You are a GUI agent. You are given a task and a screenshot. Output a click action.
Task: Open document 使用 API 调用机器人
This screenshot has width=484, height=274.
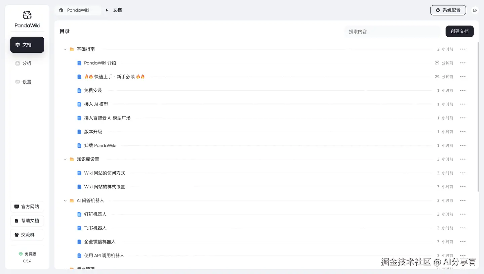(104, 256)
